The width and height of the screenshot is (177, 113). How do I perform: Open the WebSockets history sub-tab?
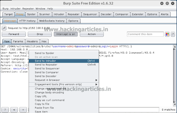pos(52,21)
